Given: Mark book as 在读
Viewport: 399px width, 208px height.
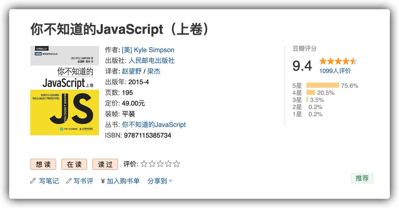Looking at the screenshot, I should (74, 164).
